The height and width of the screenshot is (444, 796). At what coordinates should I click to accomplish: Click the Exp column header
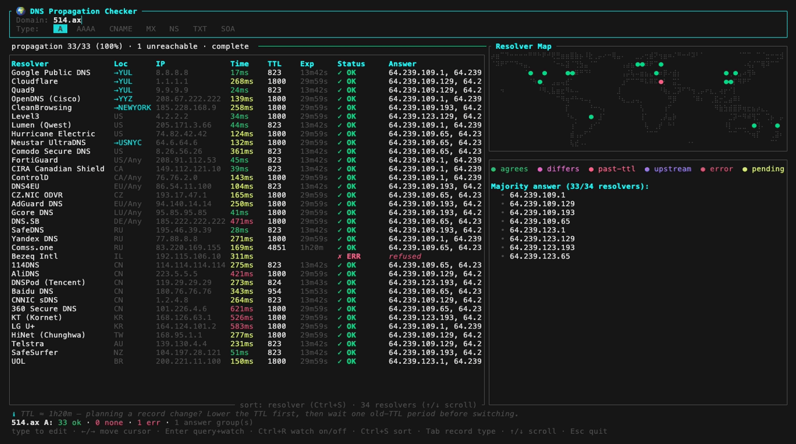pos(307,64)
